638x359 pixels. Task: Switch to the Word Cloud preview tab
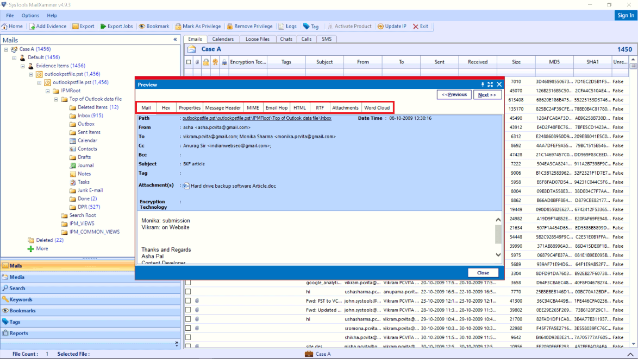377,107
